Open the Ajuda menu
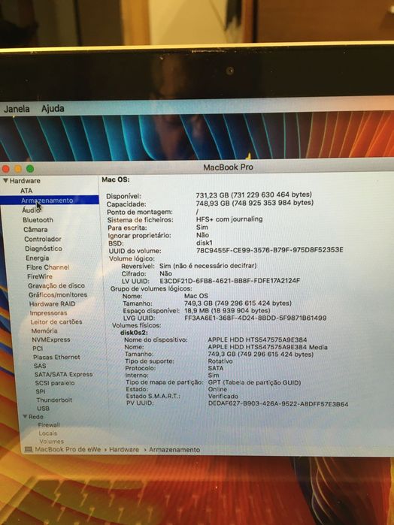Screen dimensions: 394x525 (53, 108)
